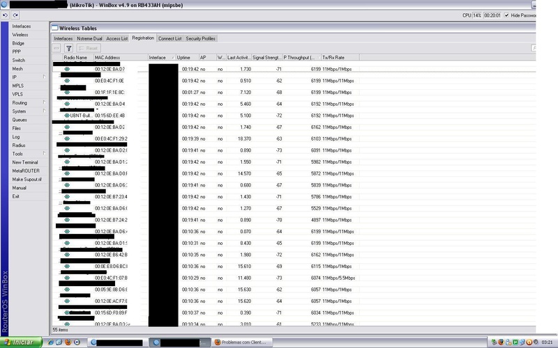Image resolution: width=558 pixels, height=348 pixels.
Task: Sort by the MAC Address column header
Action: 121,57
